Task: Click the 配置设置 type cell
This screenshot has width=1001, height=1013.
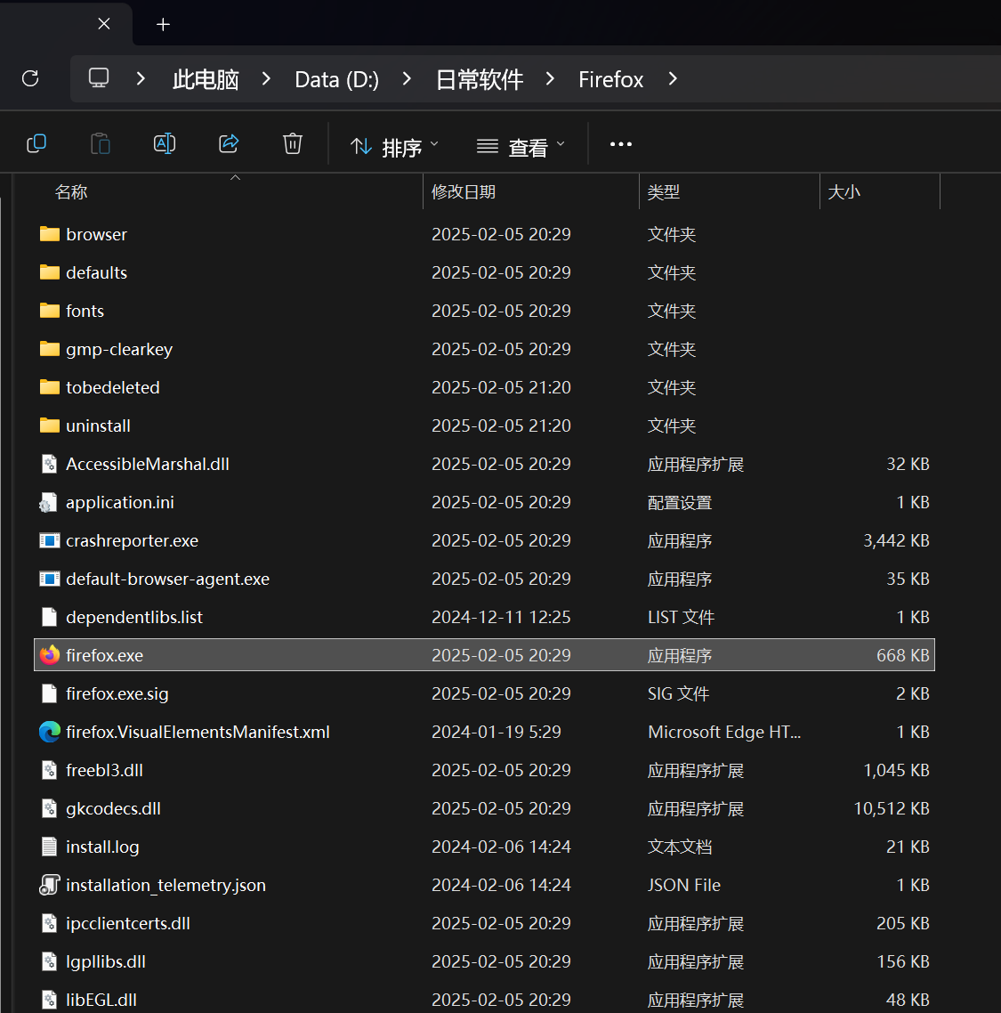Action: (x=680, y=502)
